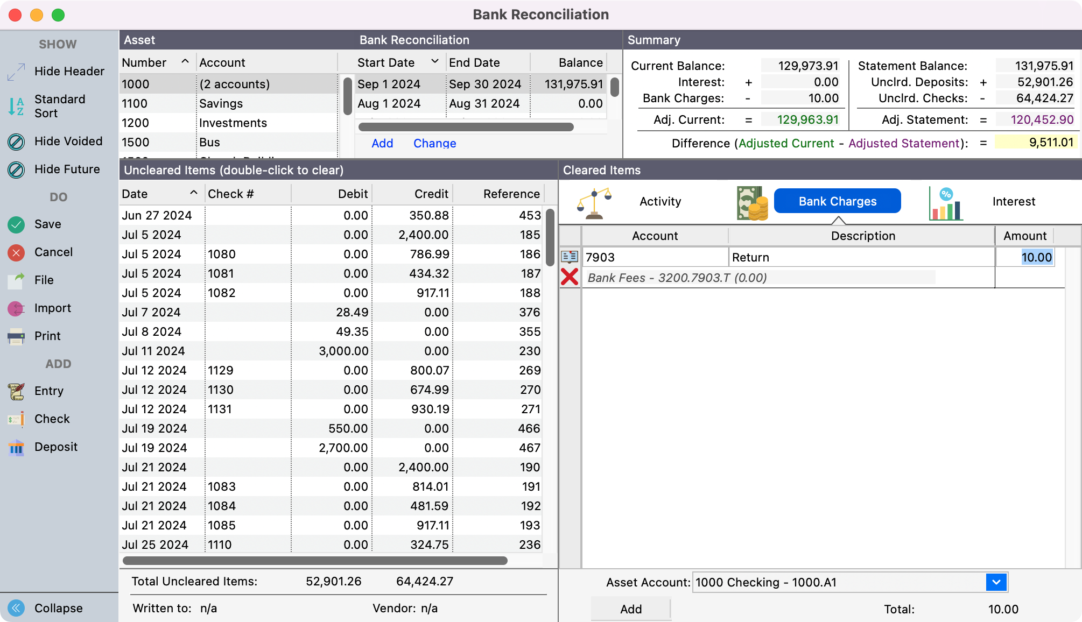
Task: Click the red Cancel icon
Action: [16, 252]
